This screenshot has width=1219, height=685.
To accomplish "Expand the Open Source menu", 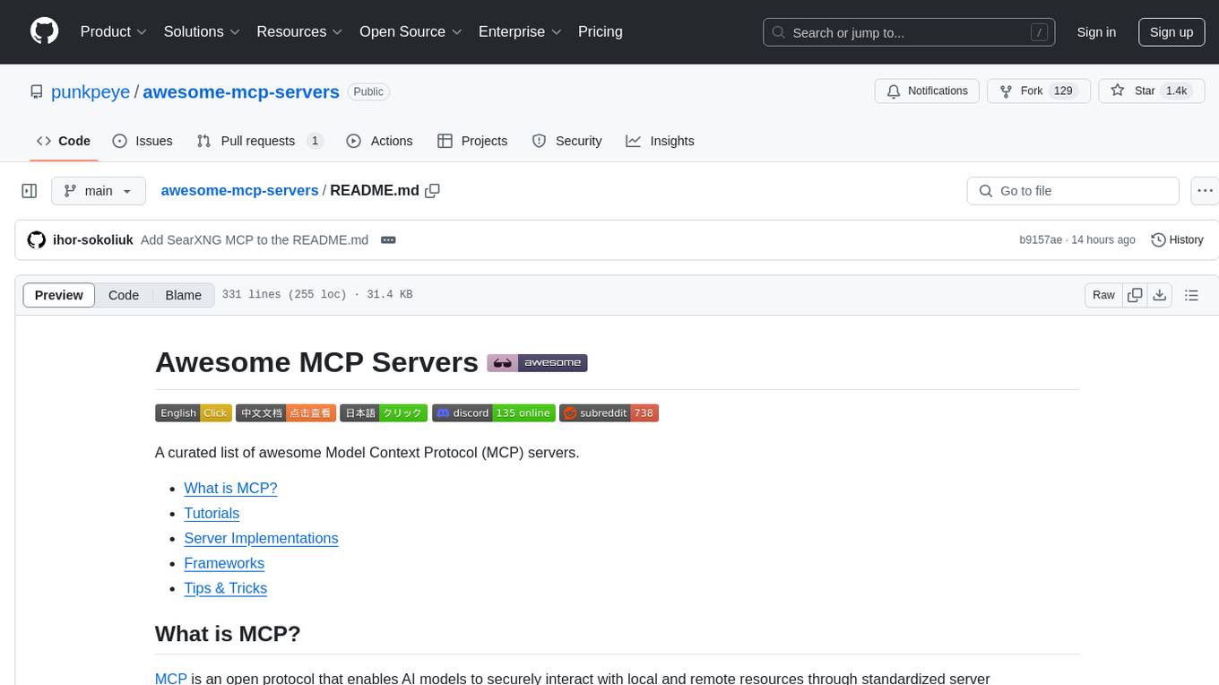I will point(411,31).
